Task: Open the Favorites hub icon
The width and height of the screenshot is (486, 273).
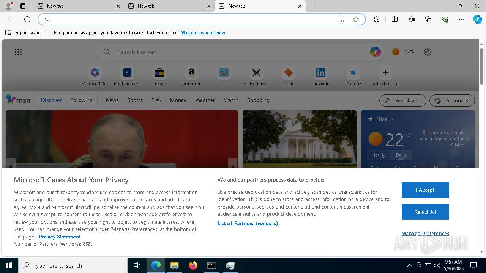Action: pos(412,19)
